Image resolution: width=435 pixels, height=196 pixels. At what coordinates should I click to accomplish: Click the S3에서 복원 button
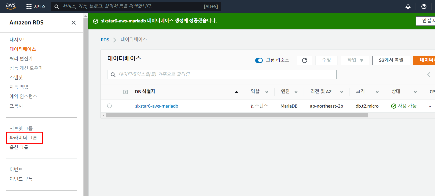tap(391, 60)
